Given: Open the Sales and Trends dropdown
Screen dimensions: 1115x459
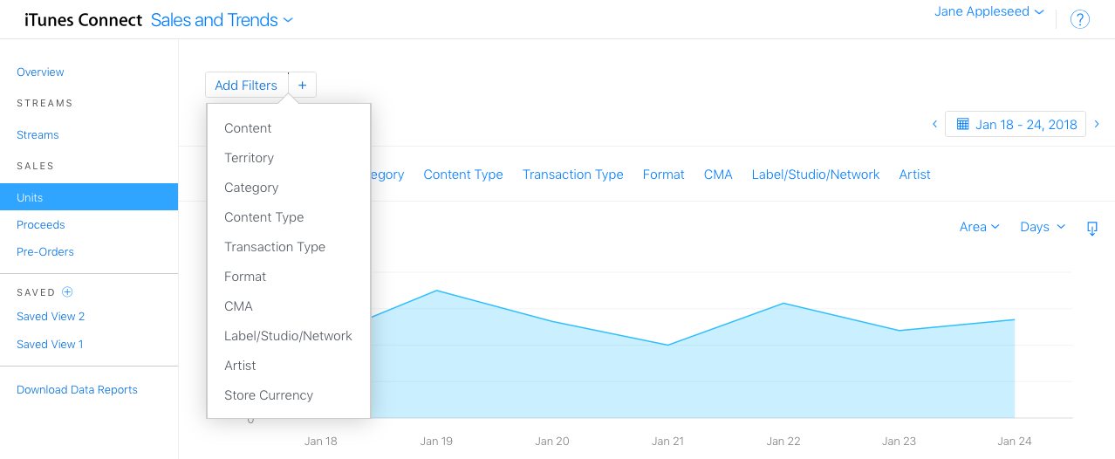Looking at the screenshot, I should pyautogui.click(x=222, y=20).
